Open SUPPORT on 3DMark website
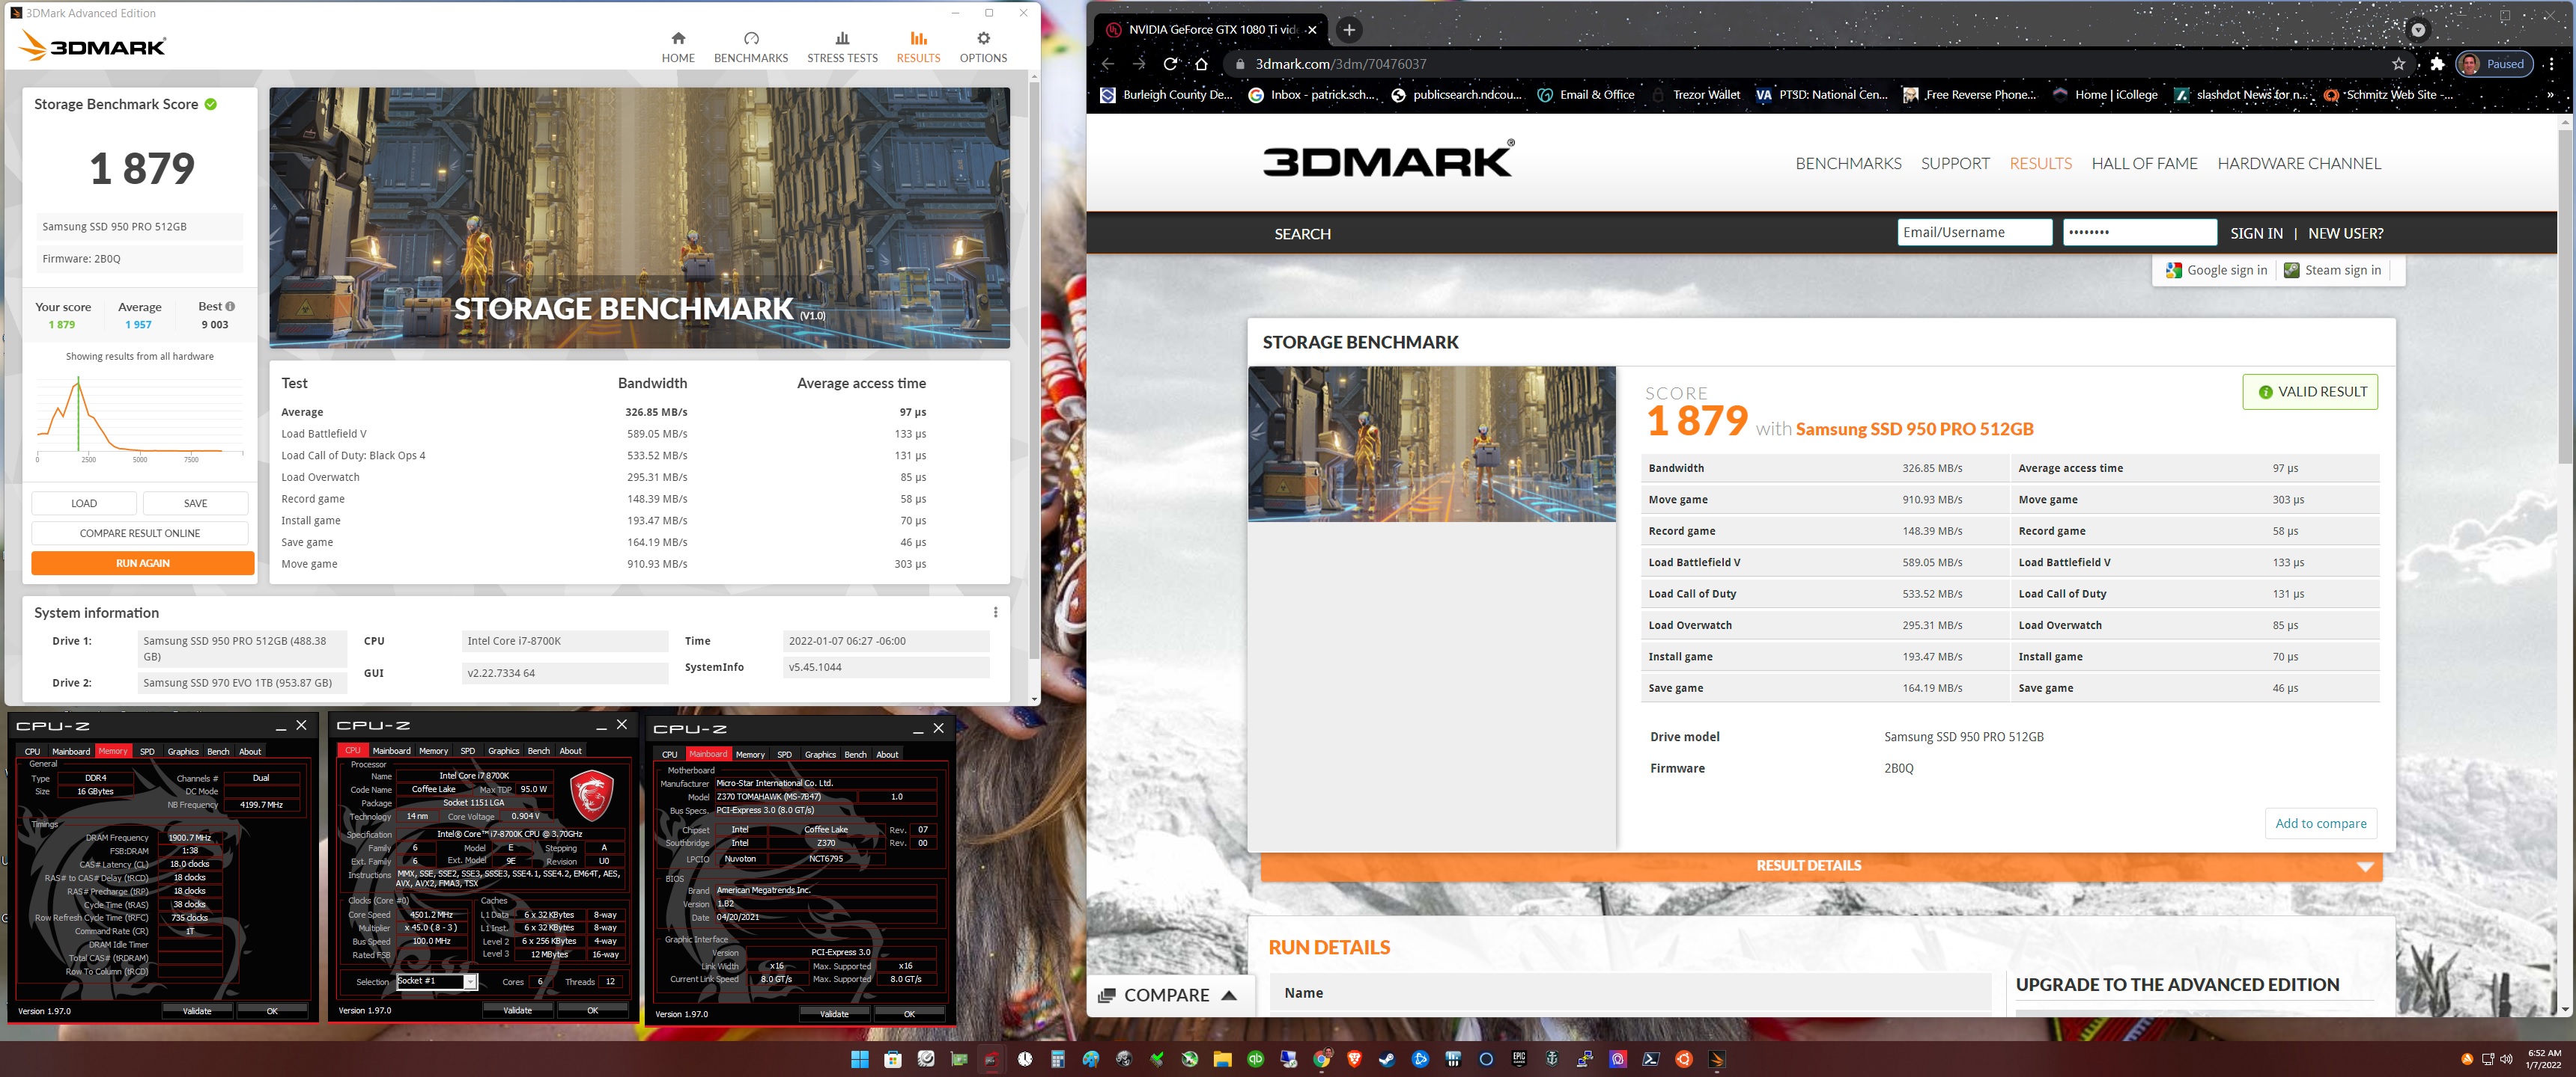The image size is (2576, 1077). (x=1955, y=164)
